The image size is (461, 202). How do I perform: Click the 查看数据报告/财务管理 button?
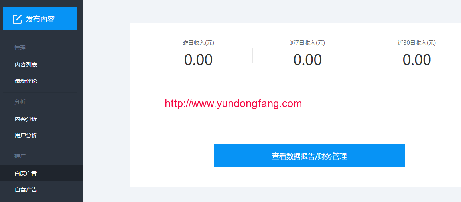[x=309, y=156]
